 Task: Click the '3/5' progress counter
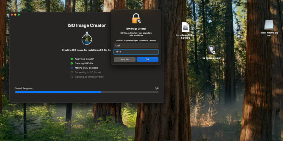[x=157, y=89]
